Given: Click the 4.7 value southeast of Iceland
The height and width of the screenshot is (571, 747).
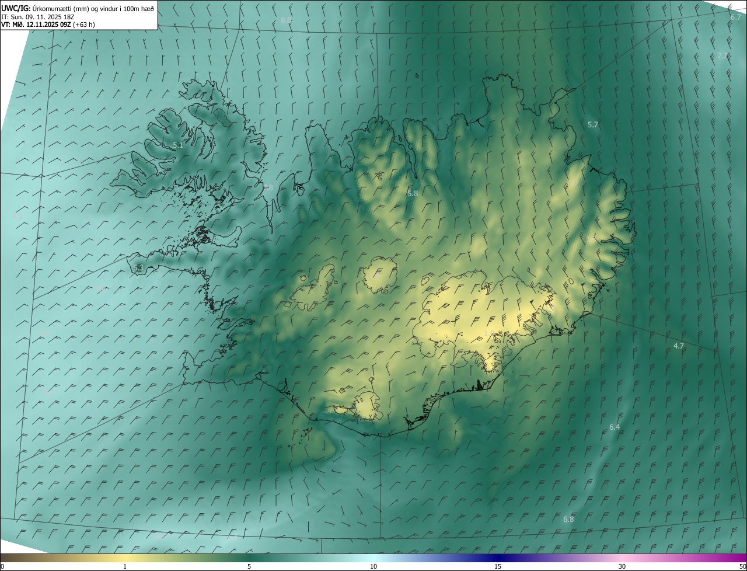Looking at the screenshot, I should pyautogui.click(x=679, y=346).
